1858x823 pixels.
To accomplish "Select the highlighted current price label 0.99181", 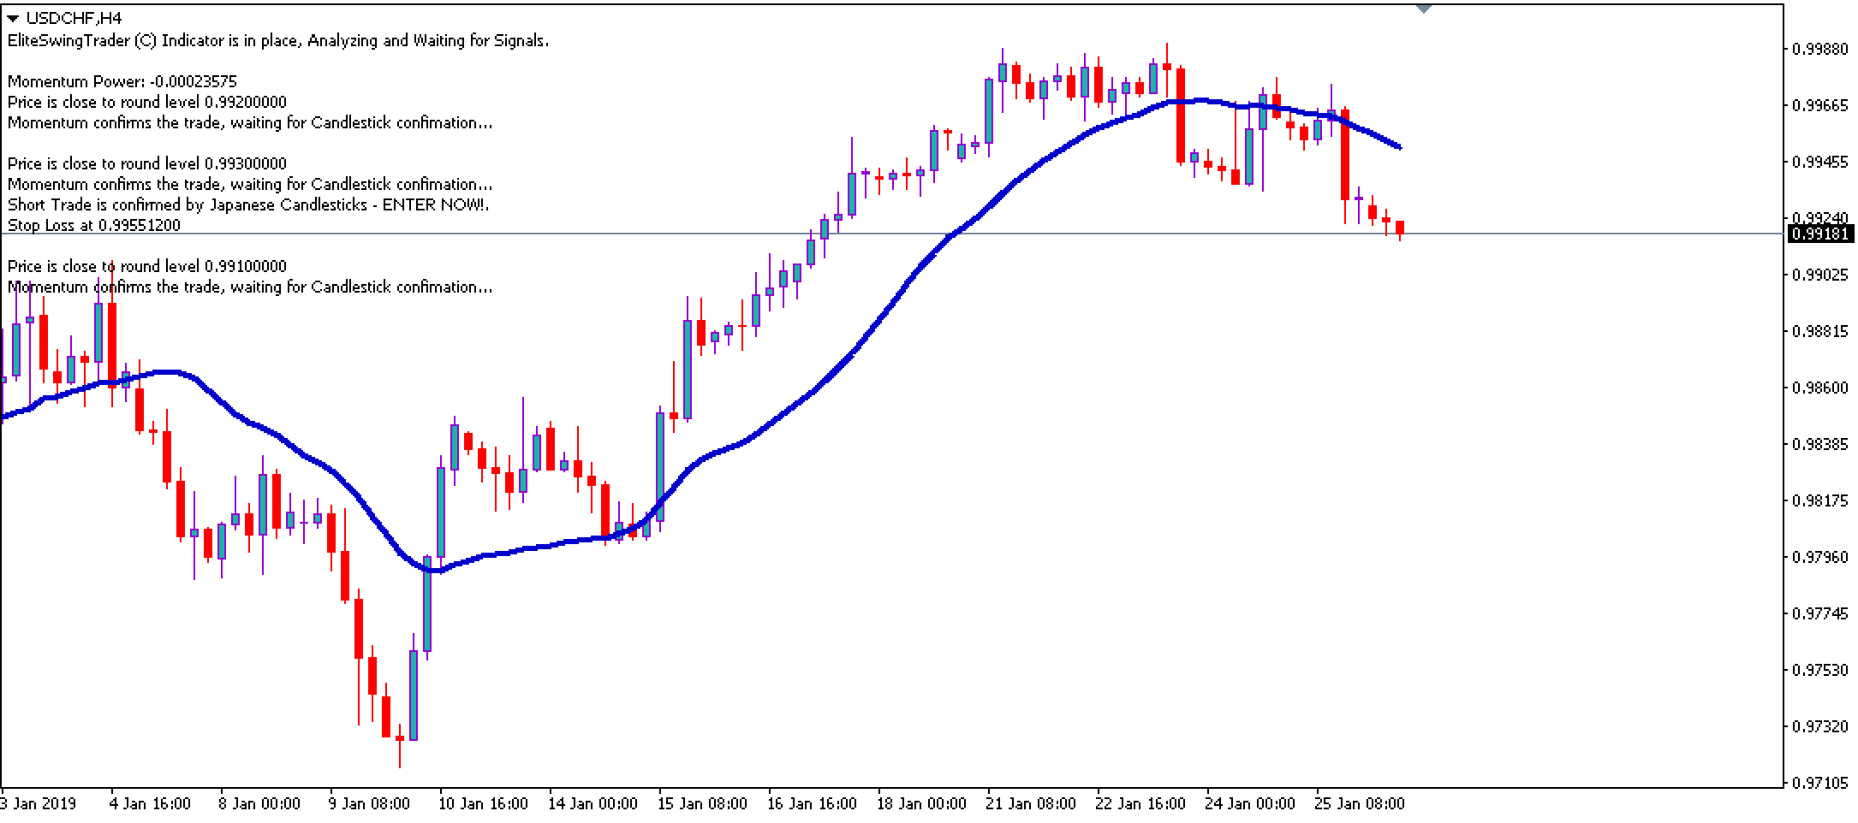I will (x=1820, y=234).
